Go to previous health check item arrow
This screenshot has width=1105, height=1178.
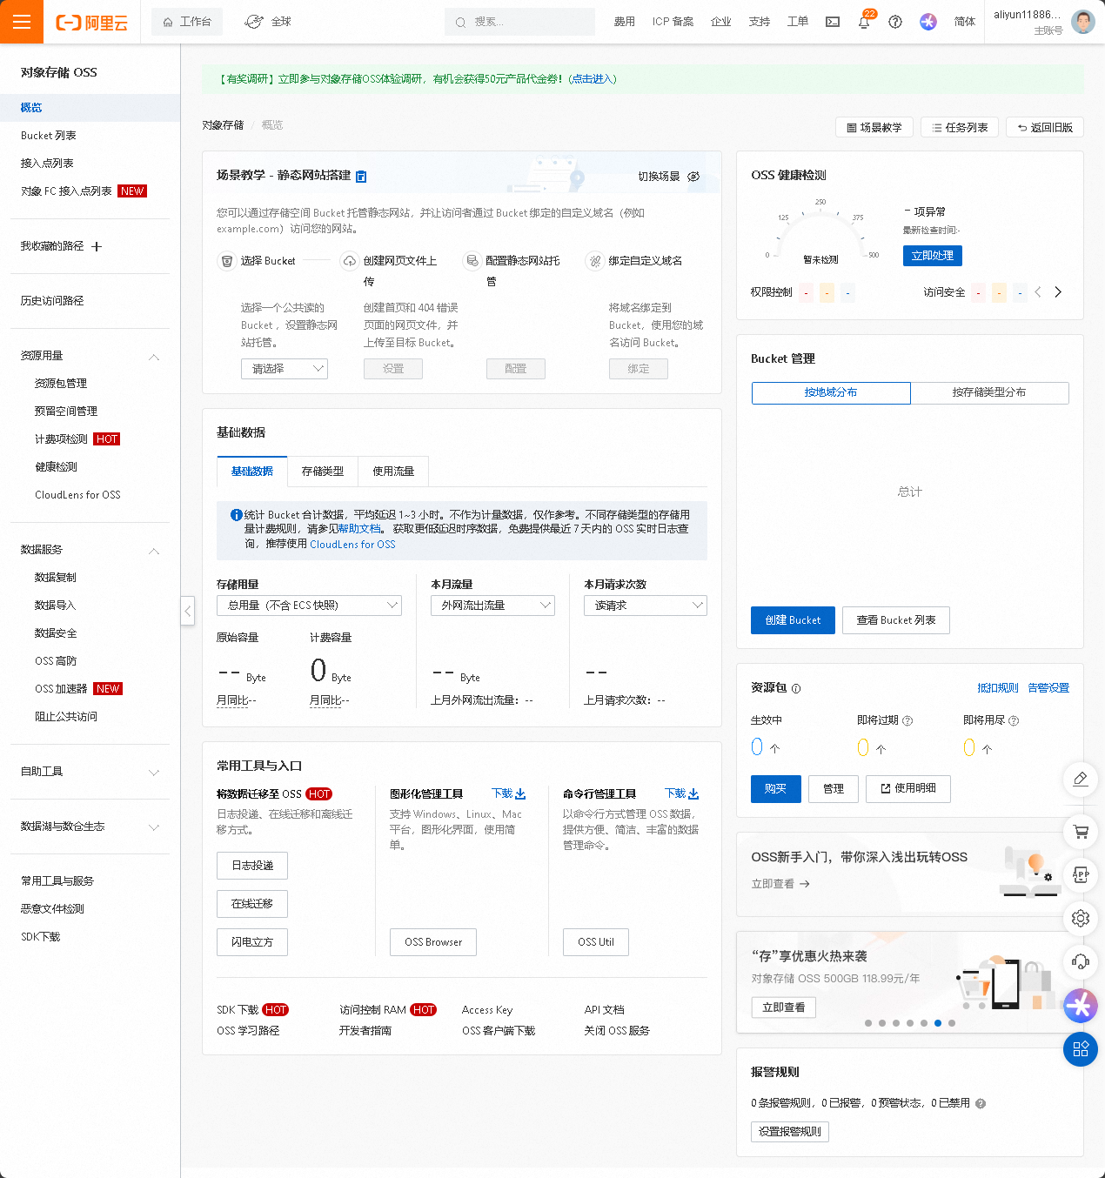[1038, 292]
